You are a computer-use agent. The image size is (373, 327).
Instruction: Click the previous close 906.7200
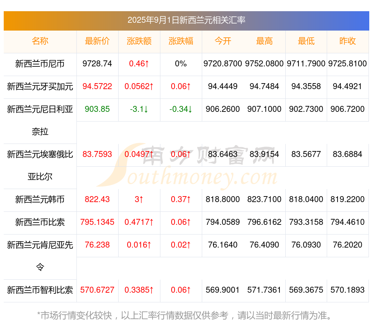(348, 109)
